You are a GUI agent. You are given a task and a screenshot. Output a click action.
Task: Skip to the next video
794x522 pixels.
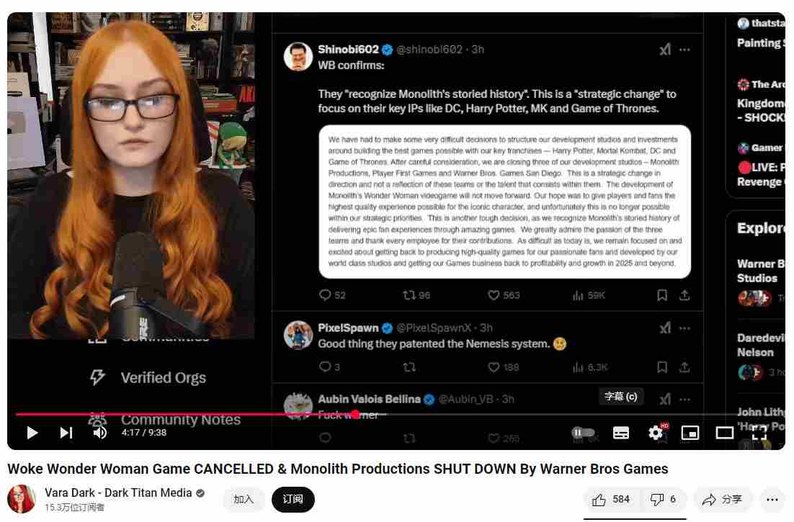point(66,433)
